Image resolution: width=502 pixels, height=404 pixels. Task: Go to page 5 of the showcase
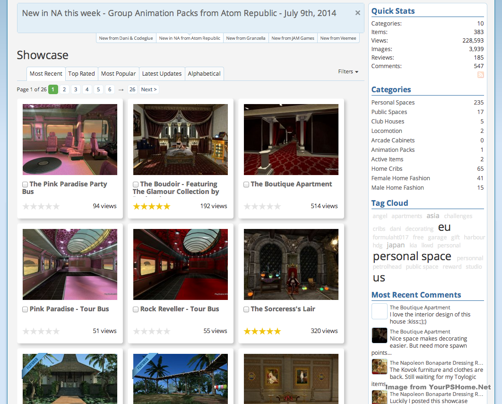[x=98, y=89]
